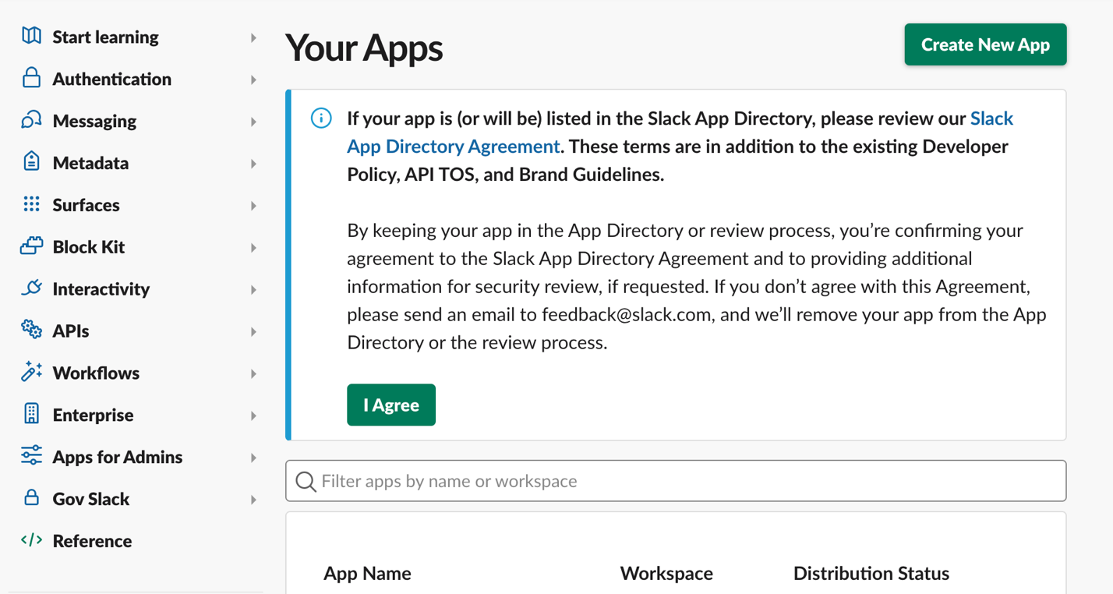Open the Surfaces menu item
The width and height of the screenshot is (1113, 594).
pyautogui.click(x=86, y=205)
